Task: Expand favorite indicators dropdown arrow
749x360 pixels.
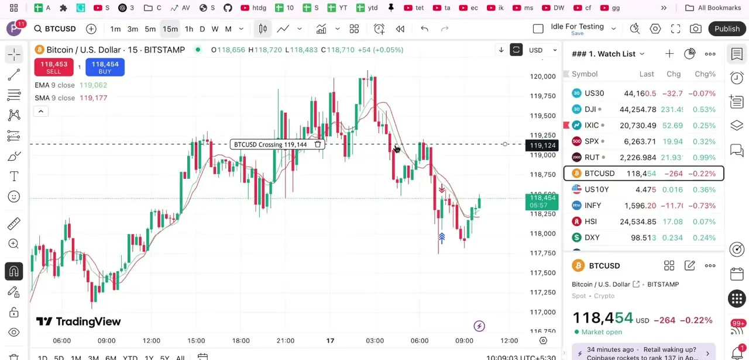Action: (x=337, y=29)
